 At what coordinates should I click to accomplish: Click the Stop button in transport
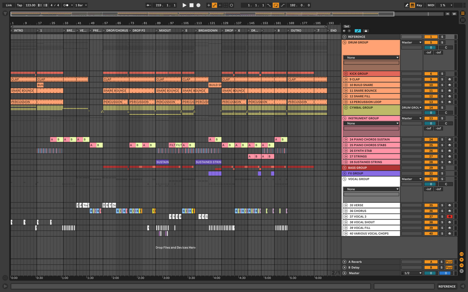click(191, 5)
